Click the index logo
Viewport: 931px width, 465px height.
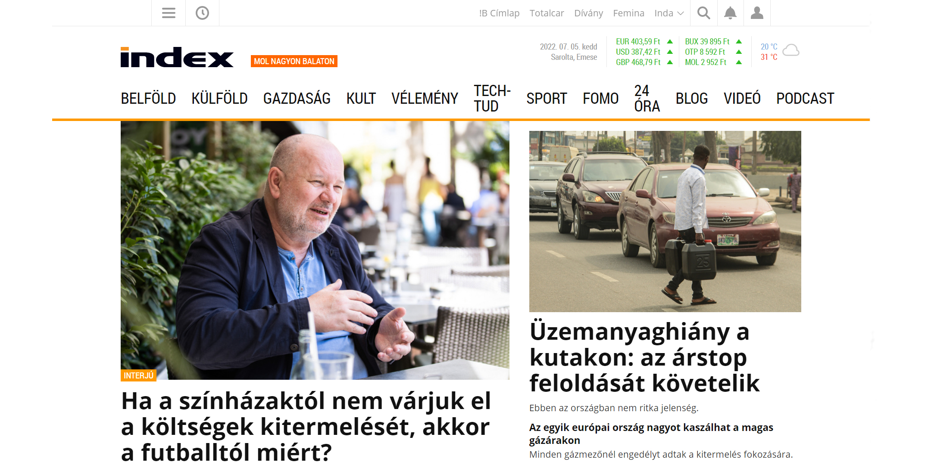coord(177,57)
